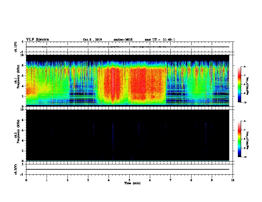Click the ch.1 frequency axis "6" tick label
Image resolution: width=262 pixels, height=202 pixels.
click(23, 76)
